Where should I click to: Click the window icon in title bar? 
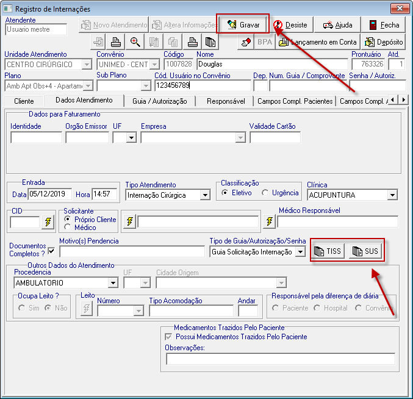(8, 9)
